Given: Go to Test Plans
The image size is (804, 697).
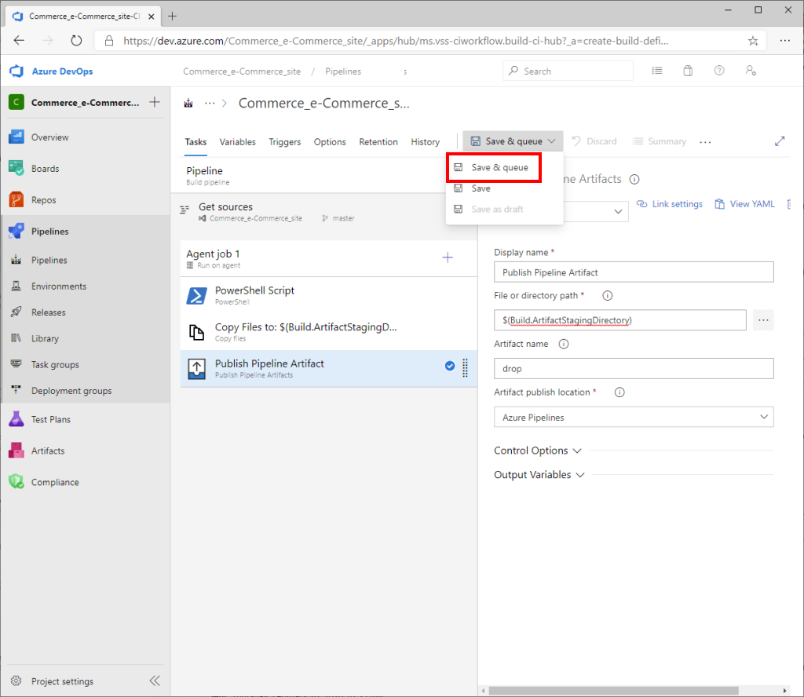Looking at the screenshot, I should click(x=50, y=420).
